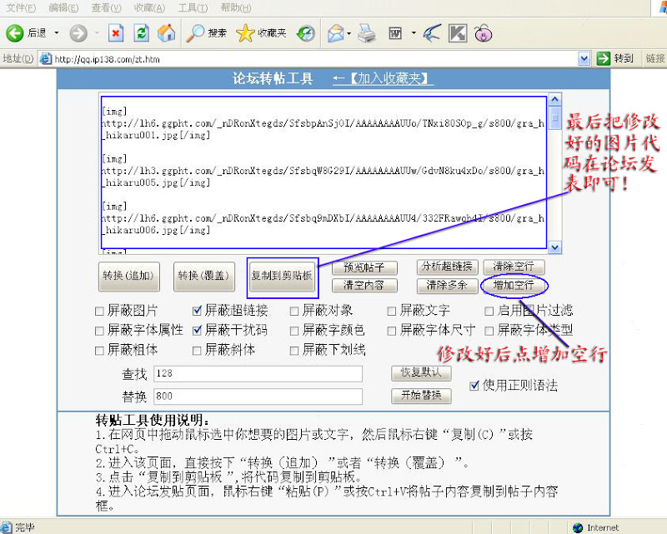Viewport: 667px width, 534px height.
Task: Toggle the 屏蔽粗体 checkbox
Action: point(99,351)
